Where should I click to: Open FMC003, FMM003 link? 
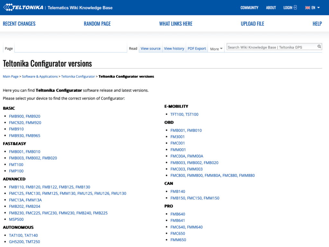coord(186,169)
